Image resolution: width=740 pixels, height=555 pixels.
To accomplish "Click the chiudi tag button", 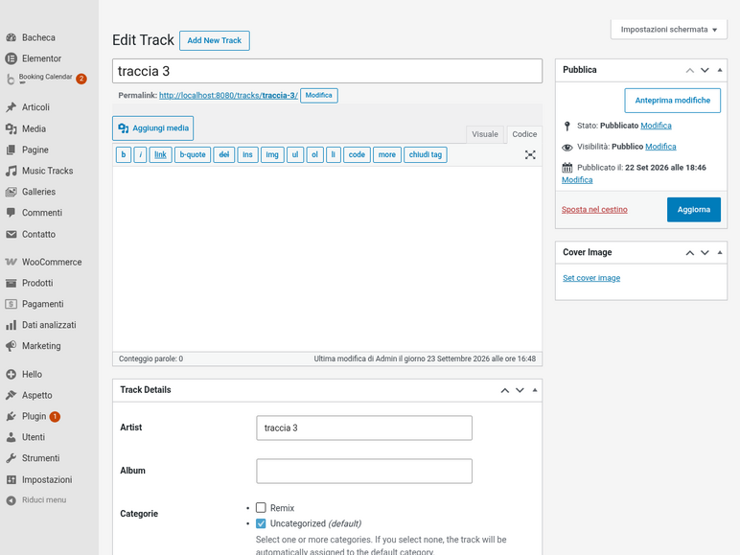I will 426,154.
